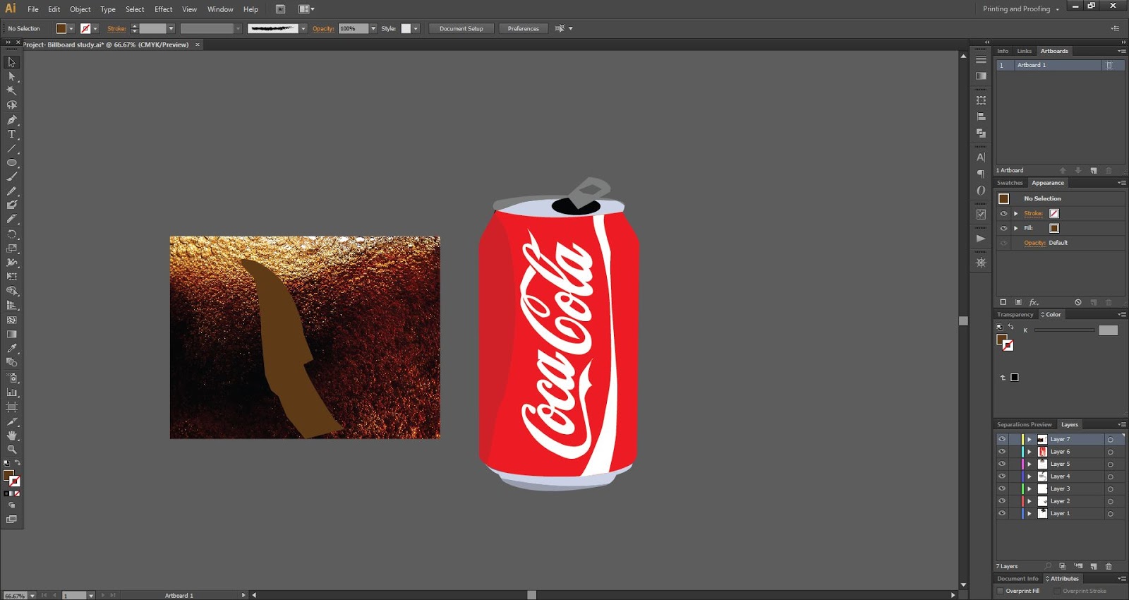Viewport: 1129px width, 600px height.
Task: Select the Hand tool
Action: click(12, 436)
